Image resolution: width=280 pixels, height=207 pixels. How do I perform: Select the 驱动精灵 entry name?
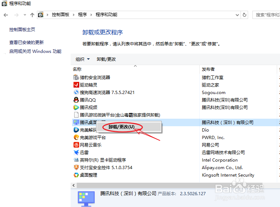click(x=89, y=85)
